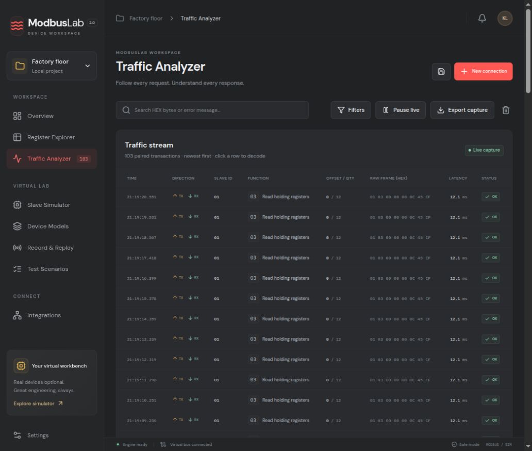Select the transaction row at 21:19:14.359
This screenshot has height=451, width=532.
point(314,319)
